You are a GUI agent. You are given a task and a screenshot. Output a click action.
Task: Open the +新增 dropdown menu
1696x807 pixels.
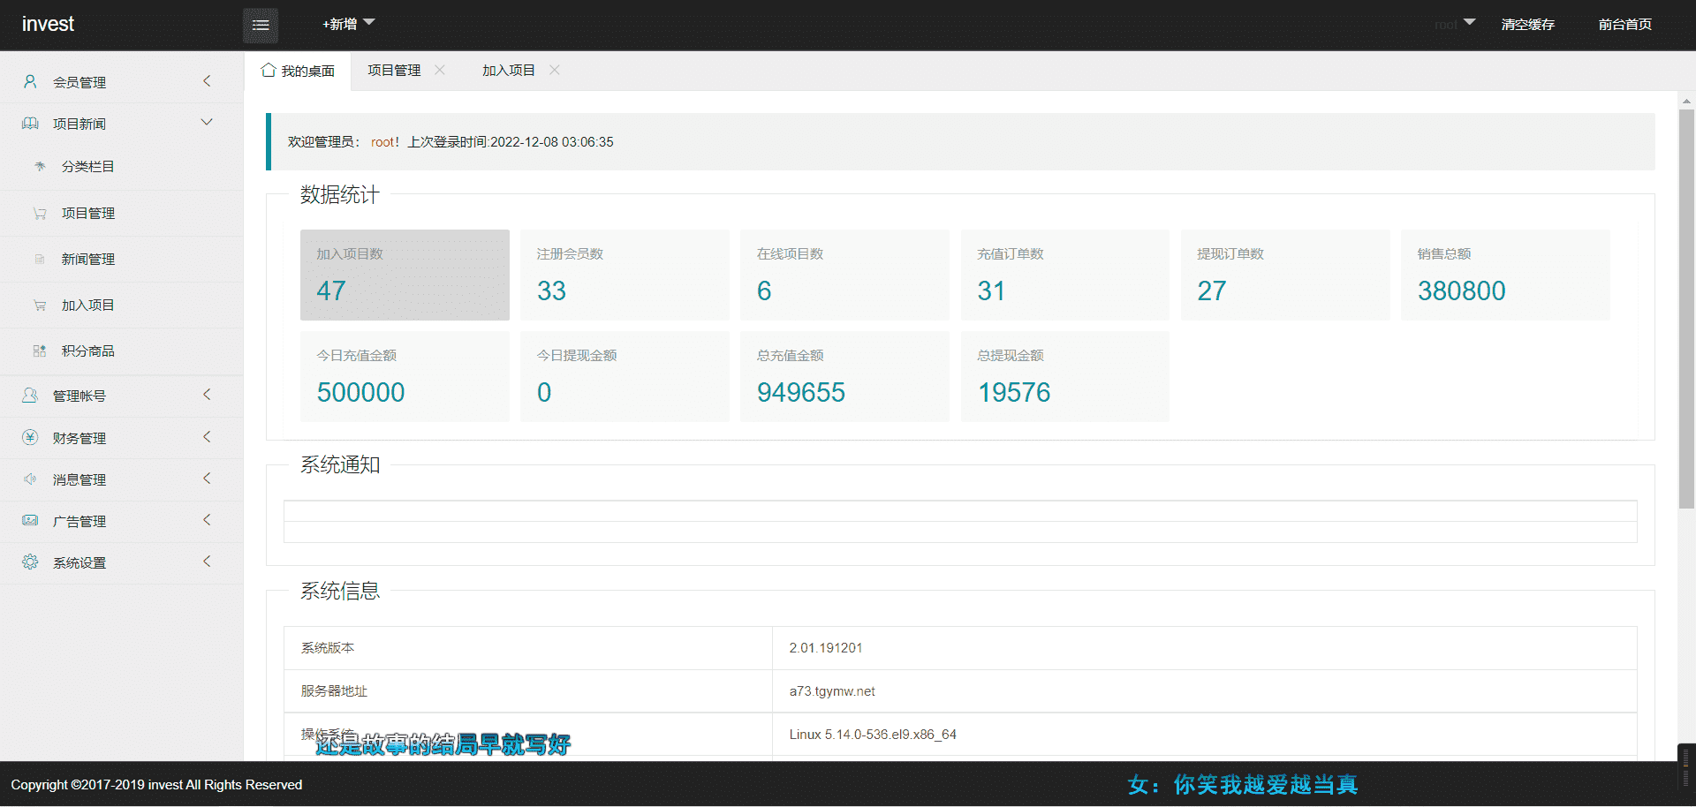click(348, 24)
